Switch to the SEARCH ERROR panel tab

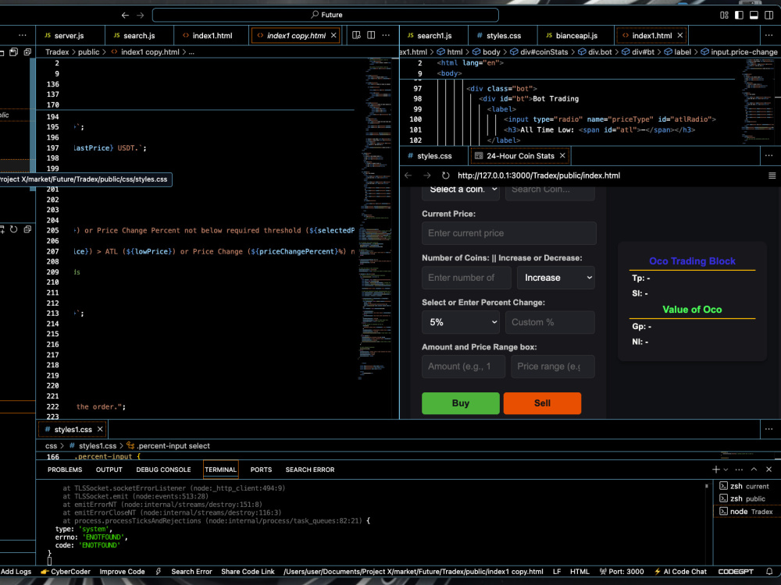[x=310, y=470]
